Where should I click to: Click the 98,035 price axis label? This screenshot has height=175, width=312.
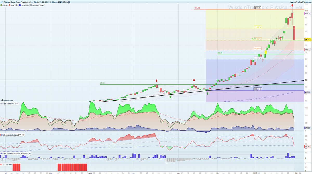(307, 13)
